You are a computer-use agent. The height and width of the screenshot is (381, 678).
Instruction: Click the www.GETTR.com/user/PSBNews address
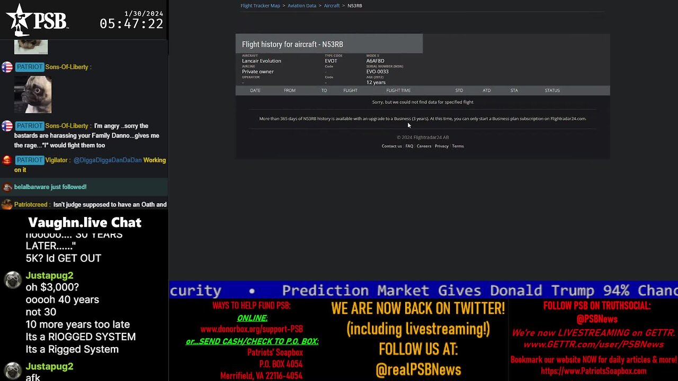pos(593,344)
